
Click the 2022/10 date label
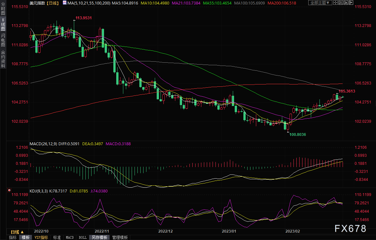[41, 231]
